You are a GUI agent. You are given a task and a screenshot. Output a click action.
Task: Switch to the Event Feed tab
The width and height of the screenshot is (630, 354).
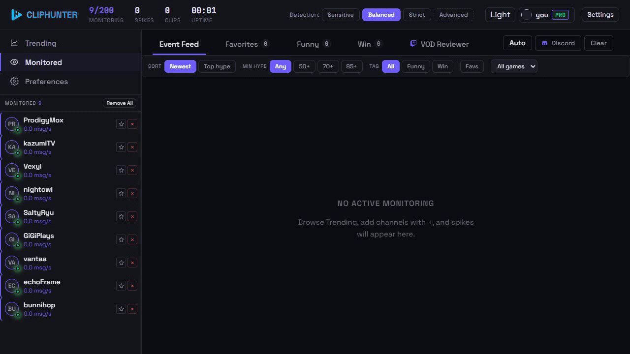(x=179, y=44)
